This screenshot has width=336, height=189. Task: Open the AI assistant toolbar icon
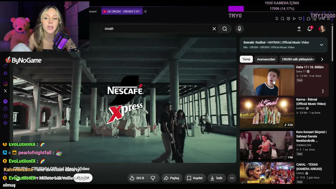[322, 19]
